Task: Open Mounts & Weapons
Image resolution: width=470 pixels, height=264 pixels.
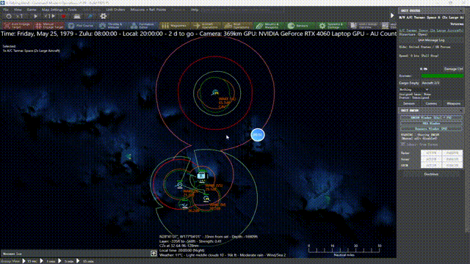Action: click(x=269, y=26)
